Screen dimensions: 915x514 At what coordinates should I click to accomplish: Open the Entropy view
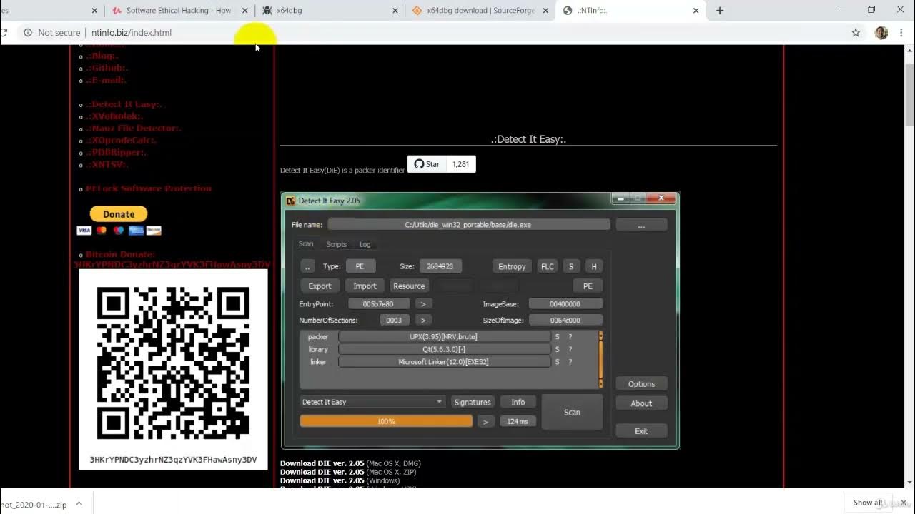pyautogui.click(x=512, y=266)
